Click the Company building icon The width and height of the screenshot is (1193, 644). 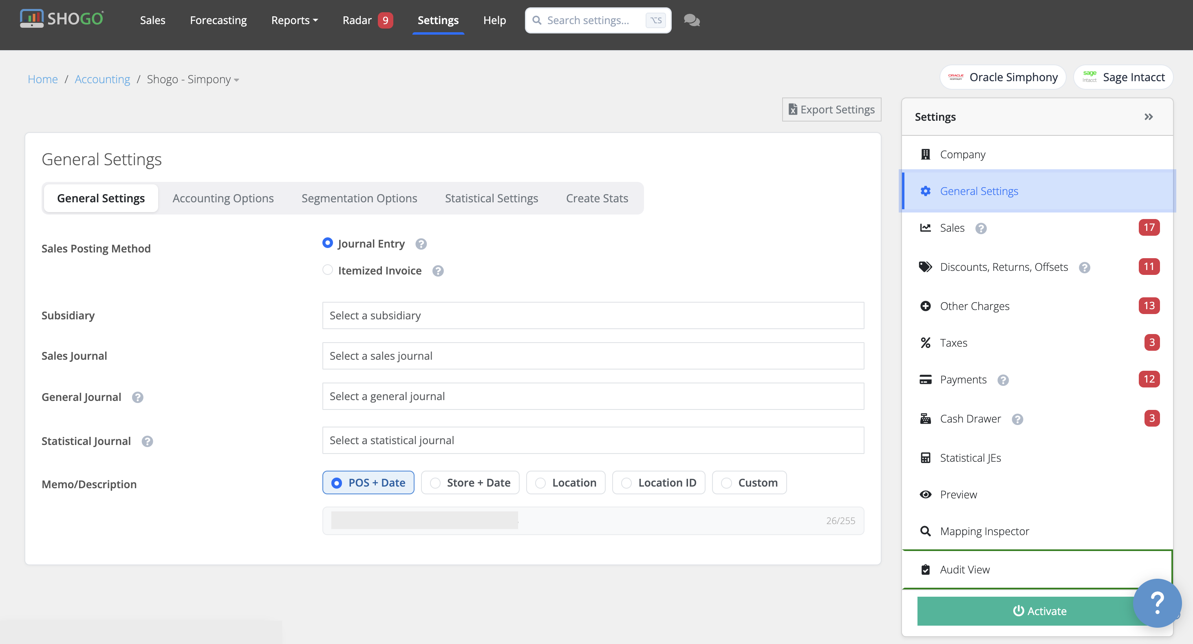(925, 154)
